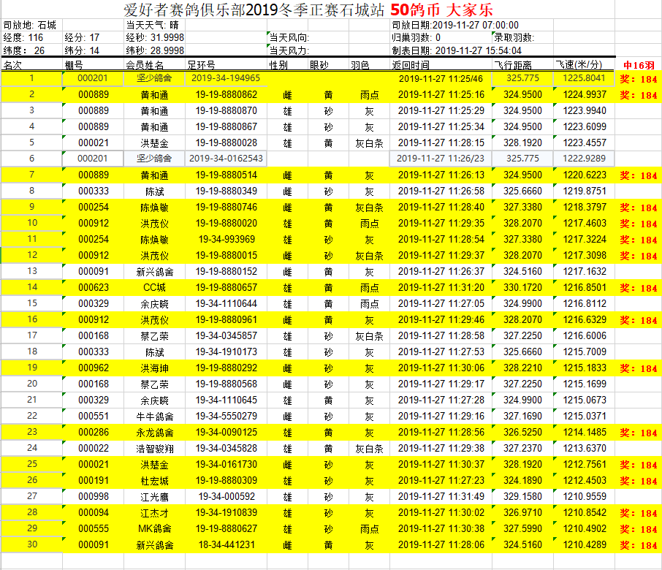Click member name CC城

pyautogui.click(x=154, y=287)
